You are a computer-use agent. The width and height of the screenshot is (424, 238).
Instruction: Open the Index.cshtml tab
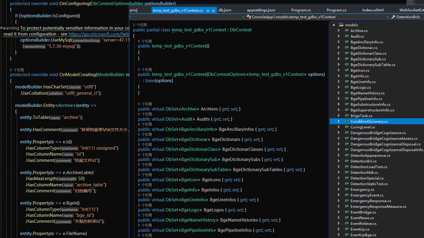(x=373, y=10)
